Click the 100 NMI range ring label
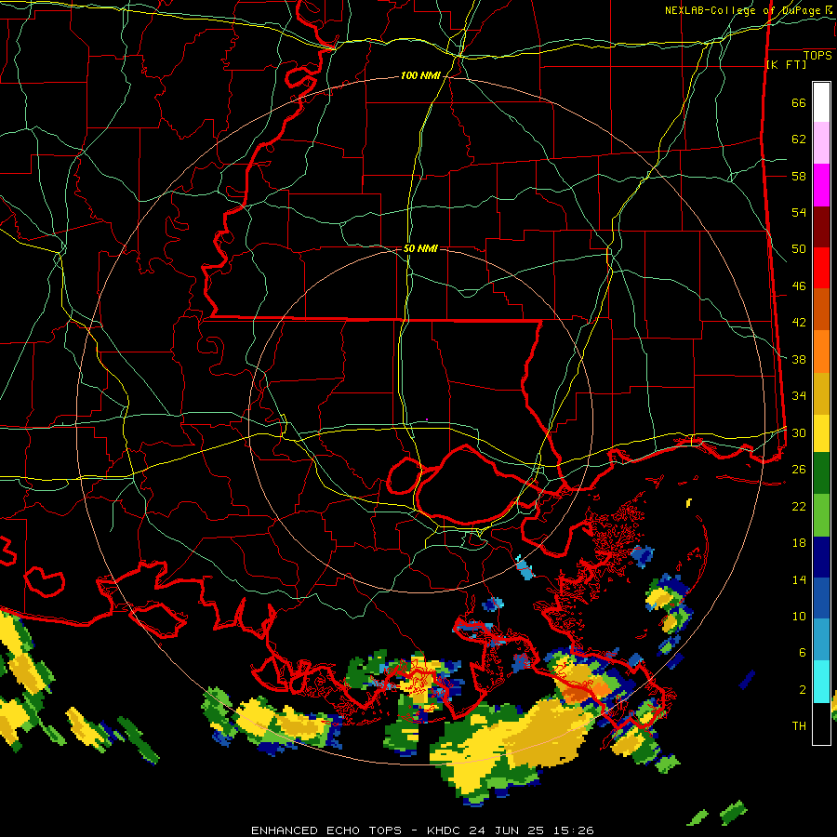The height and width of the screenshot is (837, 837). tap(420, 76)
